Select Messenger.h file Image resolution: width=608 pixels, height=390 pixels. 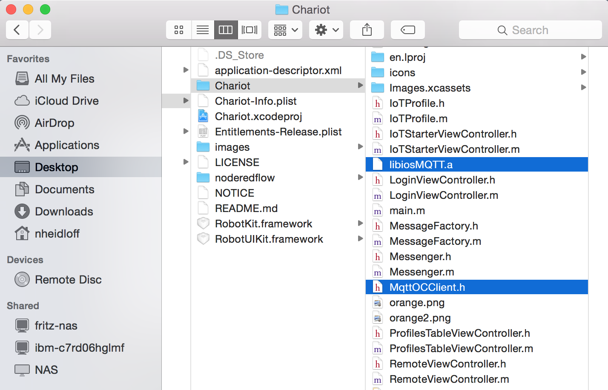[x=477, y=256]
